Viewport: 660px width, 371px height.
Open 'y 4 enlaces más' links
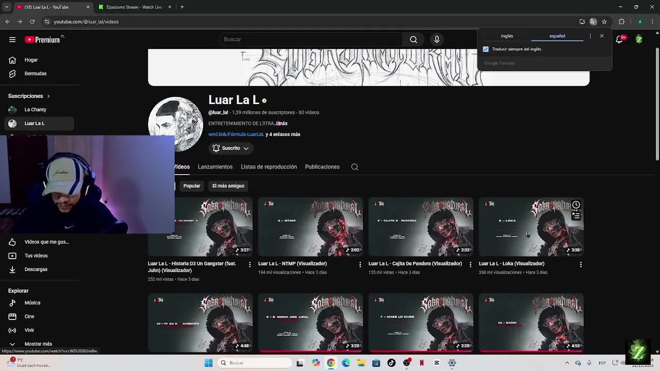tap(283, 134)
